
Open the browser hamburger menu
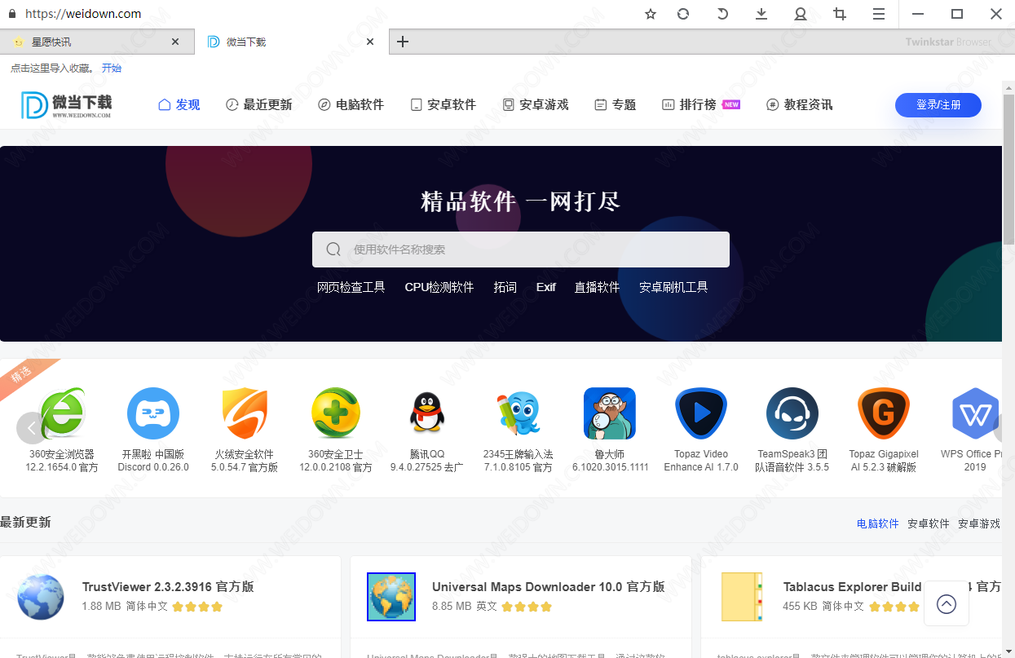click(x=878, y=14)
